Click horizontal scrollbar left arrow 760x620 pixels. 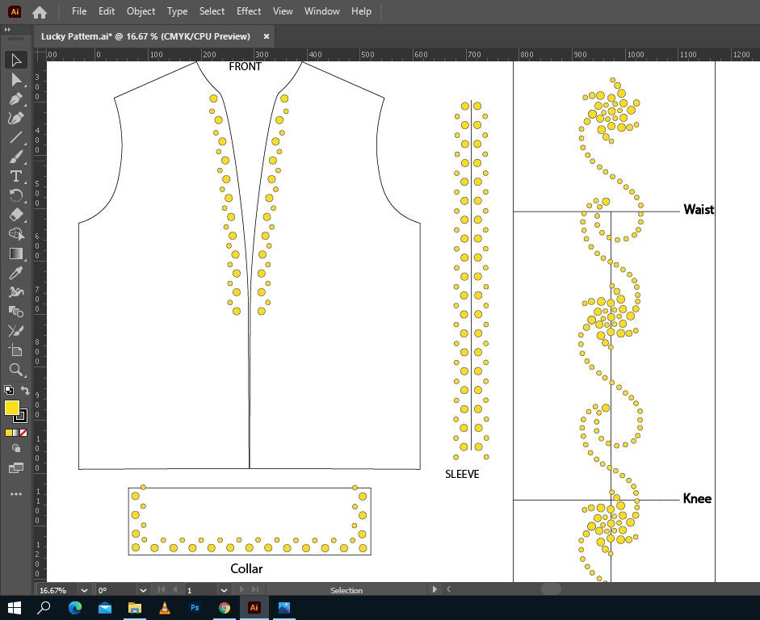coord(449,589)
